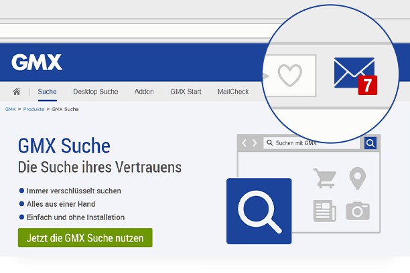Click the Alles aus einer Hand bullet
Viewport: 410px width, 273px height.
(x=57, y=204)
